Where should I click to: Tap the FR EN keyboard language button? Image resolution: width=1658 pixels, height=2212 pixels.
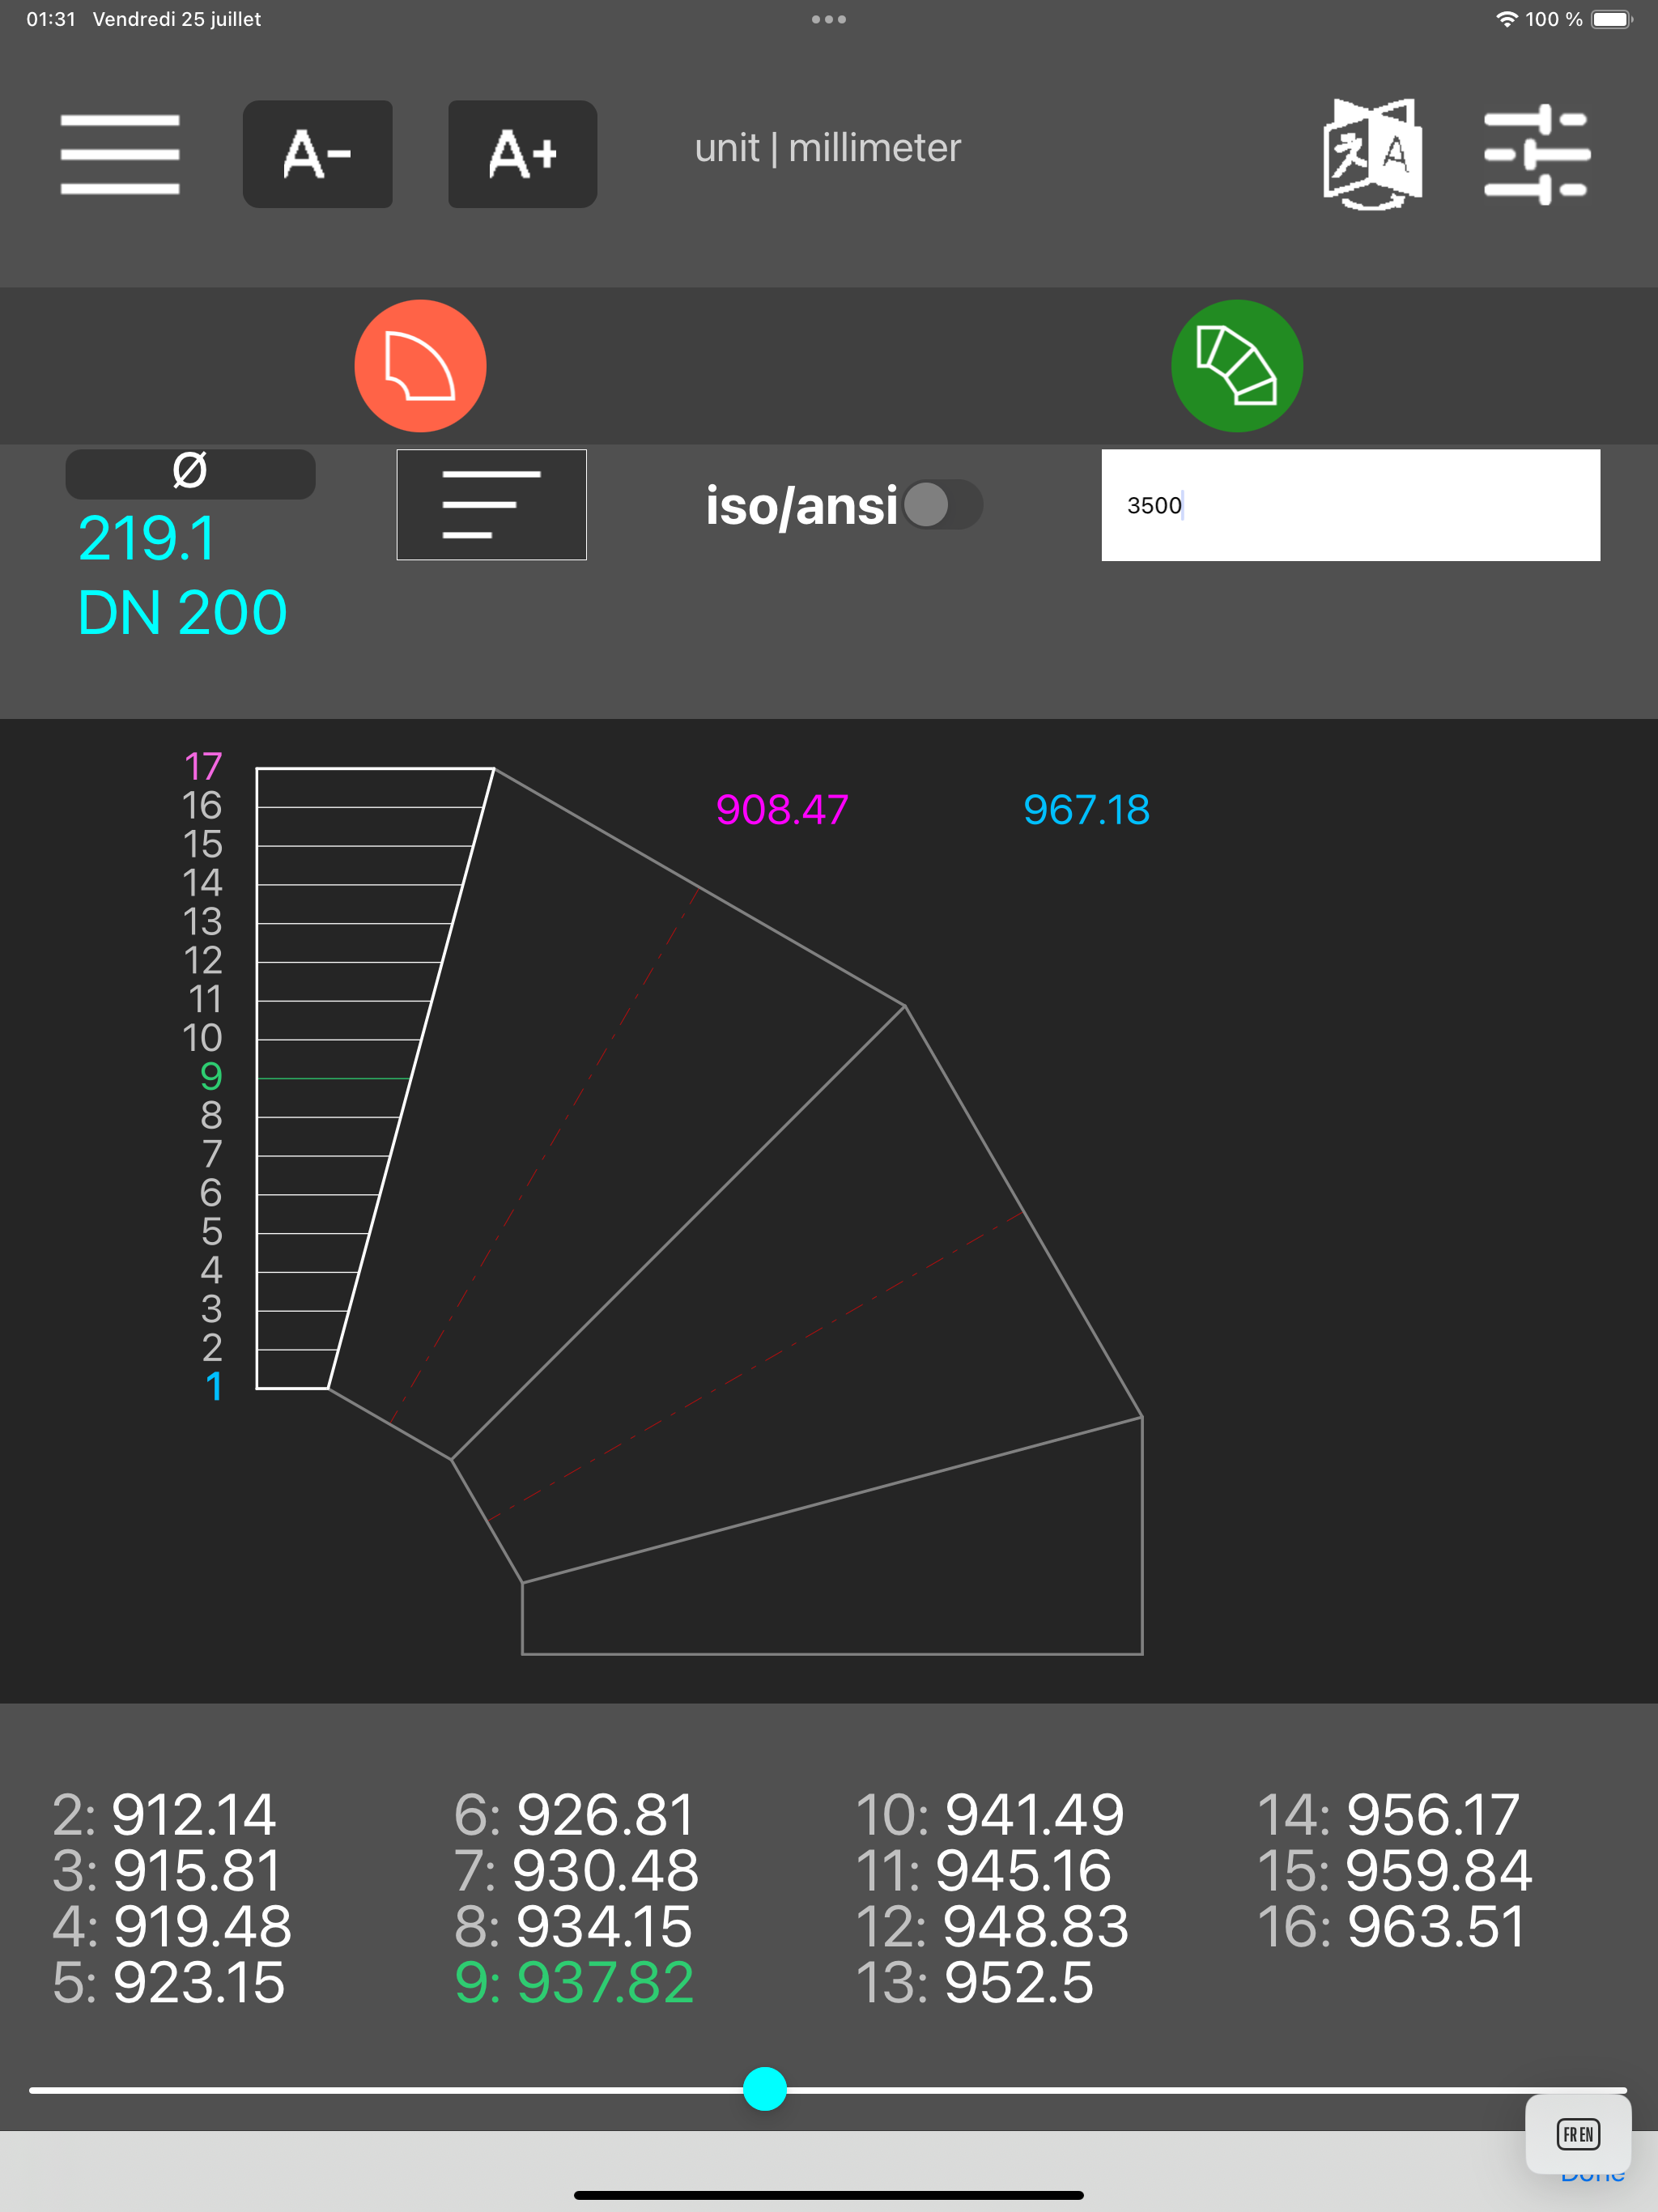pos(1578,2135)
